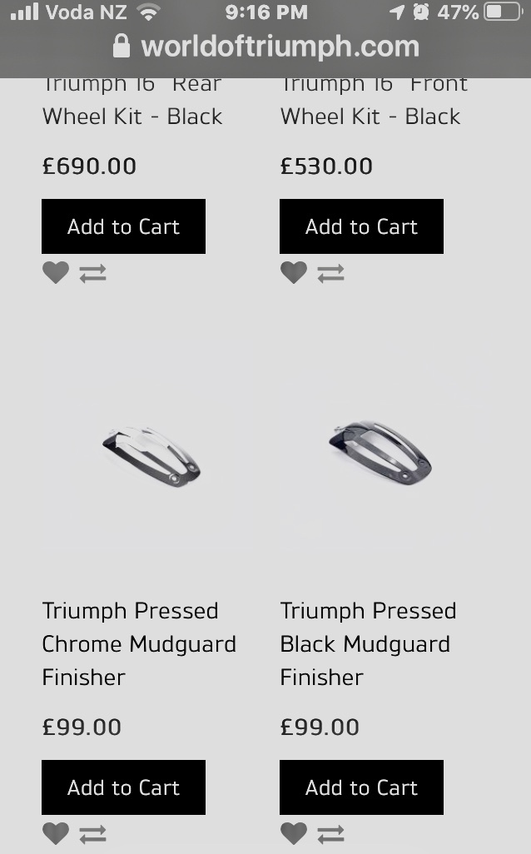
Task: Compare the 16" Rear Wheel Kit product
Action: tap(92, 273)
